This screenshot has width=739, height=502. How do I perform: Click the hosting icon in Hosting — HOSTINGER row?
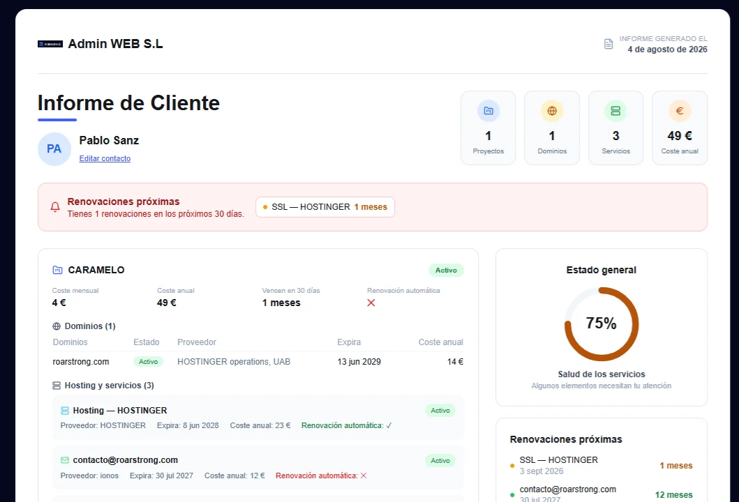click(x=65, y=411)
